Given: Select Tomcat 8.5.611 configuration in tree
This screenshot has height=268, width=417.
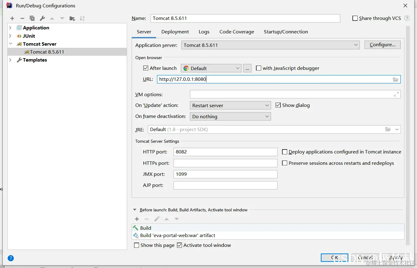Looking at the screenshot, I should click(x=67, y=52).
